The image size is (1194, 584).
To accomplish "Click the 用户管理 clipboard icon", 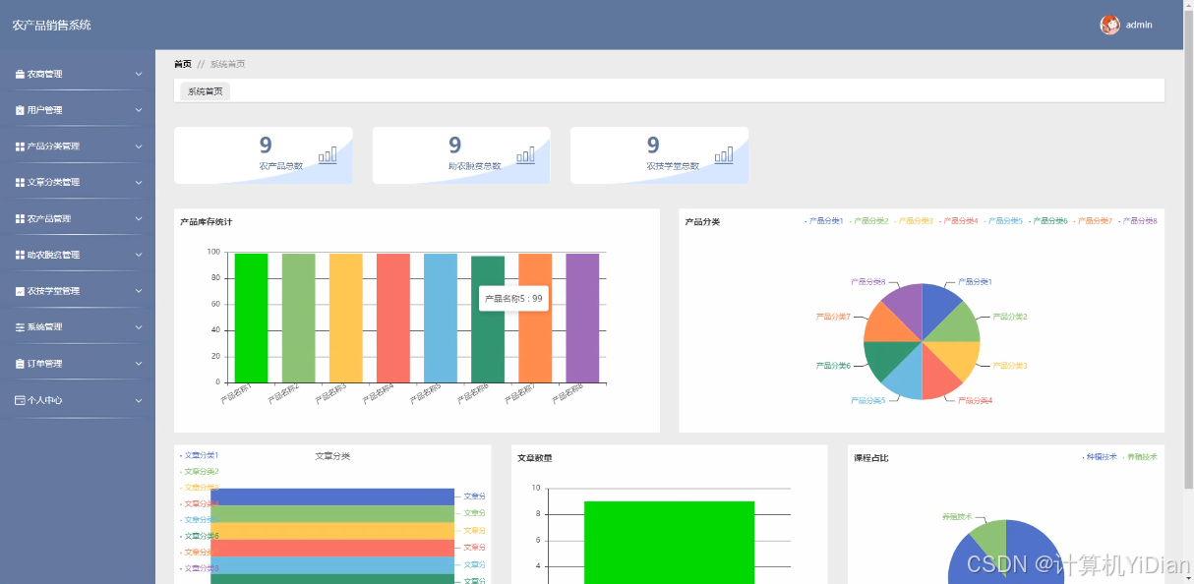I will [20, 110].
